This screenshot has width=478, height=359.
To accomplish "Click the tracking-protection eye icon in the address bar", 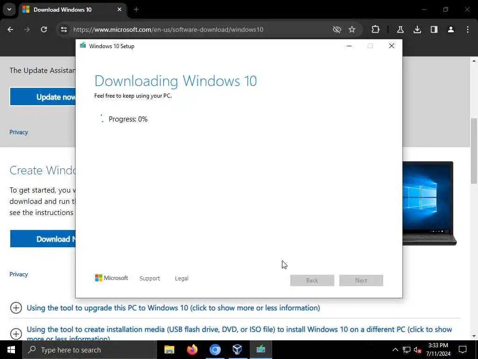I will (337, 29).
